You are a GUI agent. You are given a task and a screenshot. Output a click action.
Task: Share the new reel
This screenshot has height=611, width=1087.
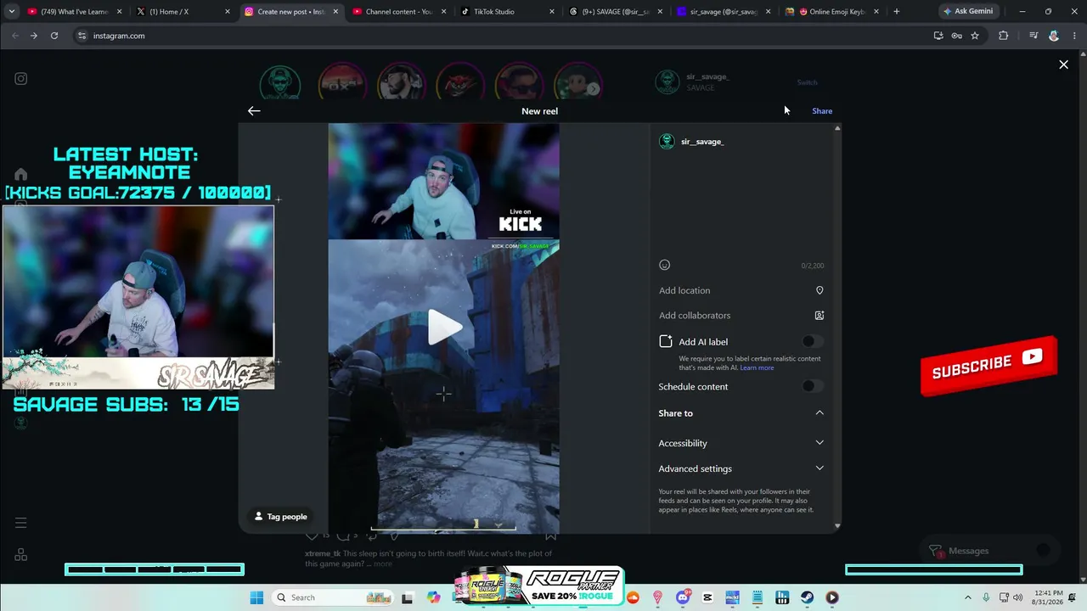[x=822, y=111]
